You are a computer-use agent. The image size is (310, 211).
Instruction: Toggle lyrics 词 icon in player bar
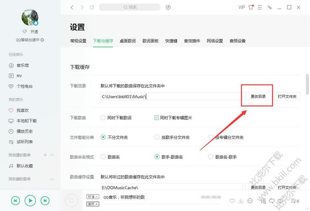click(263, 201)
